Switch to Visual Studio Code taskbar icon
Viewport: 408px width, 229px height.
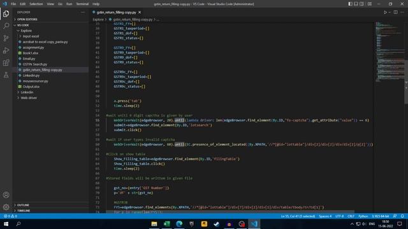pyautogui.click(x=254, y=224)
